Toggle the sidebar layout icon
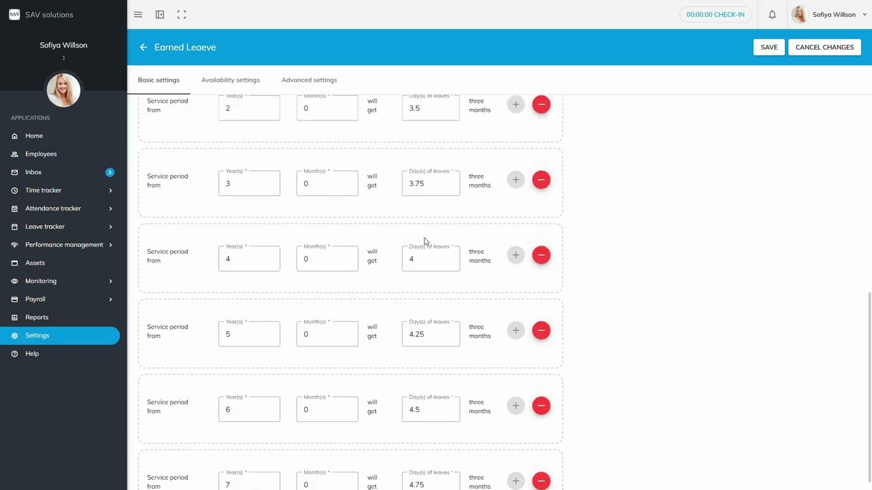 point(159,14)
